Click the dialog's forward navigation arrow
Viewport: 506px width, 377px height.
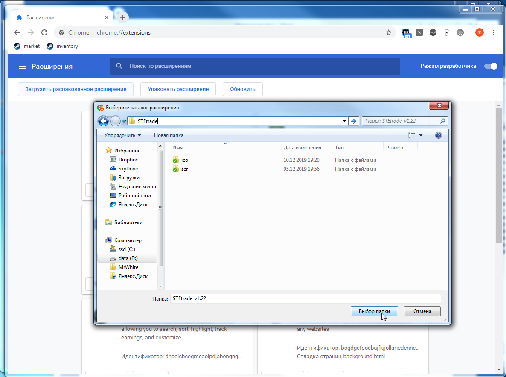(115, 121)
